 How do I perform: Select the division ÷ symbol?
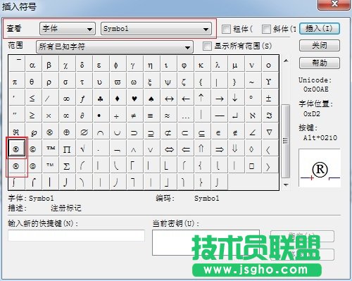coord(118,115)
